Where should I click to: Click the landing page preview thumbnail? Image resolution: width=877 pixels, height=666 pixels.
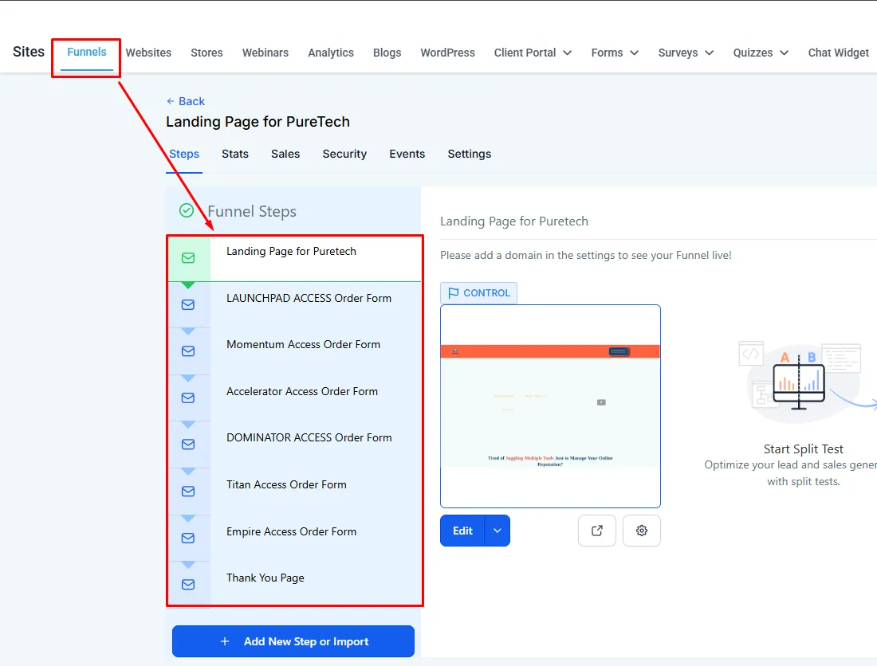550,406
